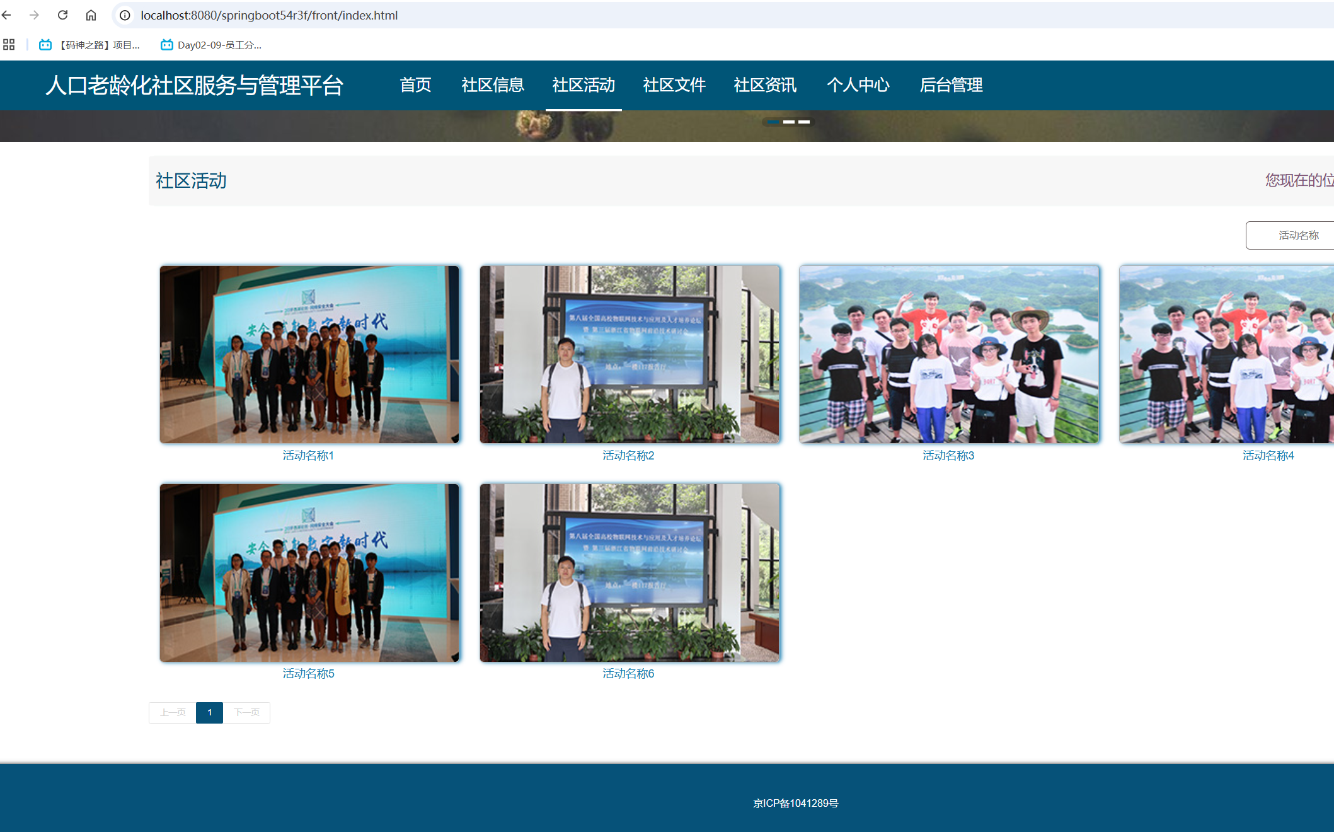The width and height of the screenshot is (1334, 832).
Task: Switch to the 首页 navigation tab
Action: coord(415,86)
